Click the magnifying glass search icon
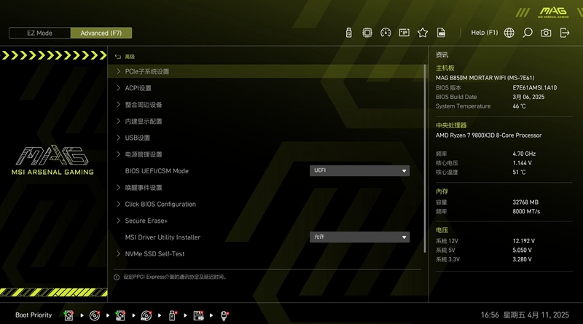This screenshot has width=583, height=324. (x=528, y=33)
